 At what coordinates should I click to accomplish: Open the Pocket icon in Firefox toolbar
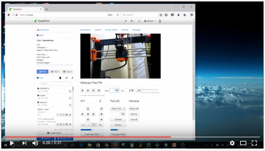tap(172, 15)
